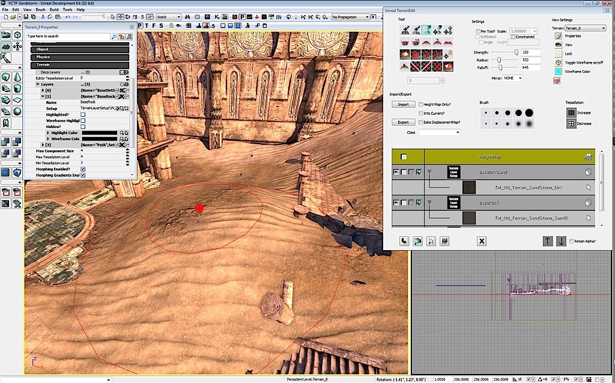Tick the Bake DisplacementMap? checkbox
The width and height of the screenshot is (615, 383).
(421, 122)
